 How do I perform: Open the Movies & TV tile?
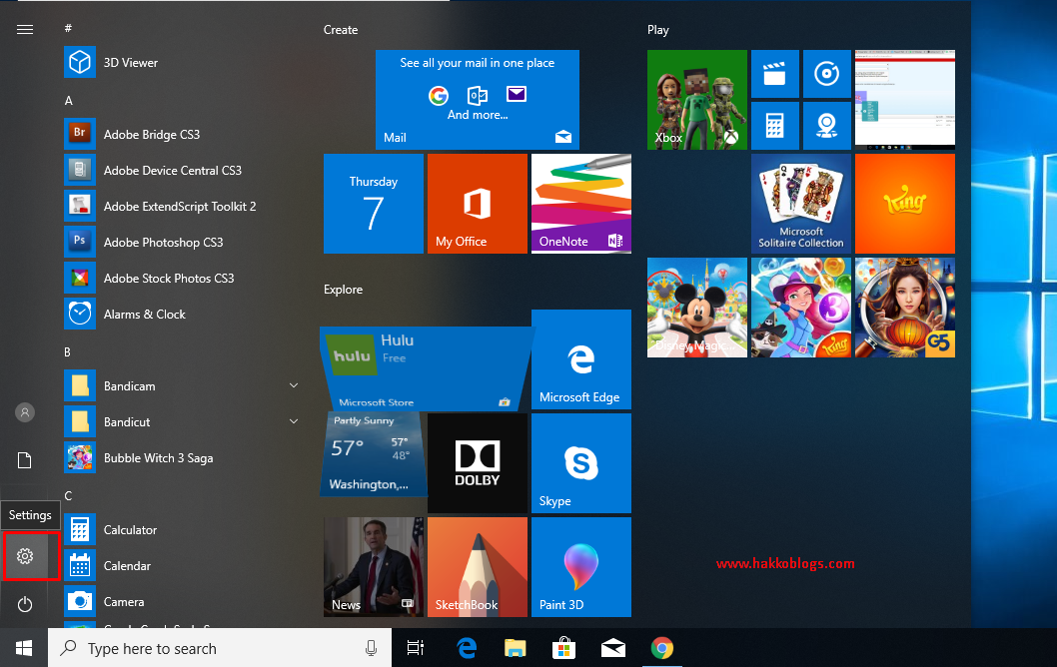[x=774, y=74]
